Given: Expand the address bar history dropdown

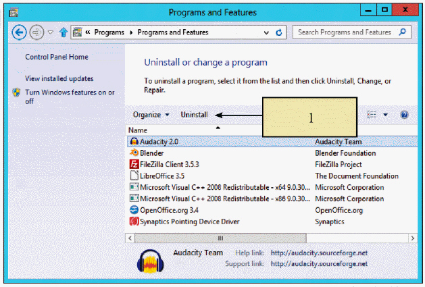Looking at the screenshot, I should pyautogui.click(x=266, y=33).
